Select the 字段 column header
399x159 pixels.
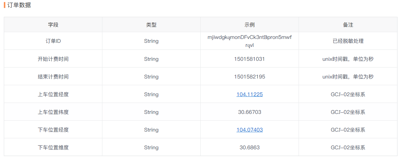[x=53, y=25]
